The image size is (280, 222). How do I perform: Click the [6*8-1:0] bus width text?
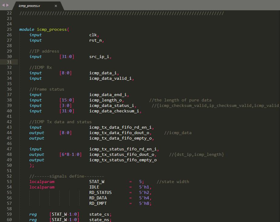[x=71, y=154]
